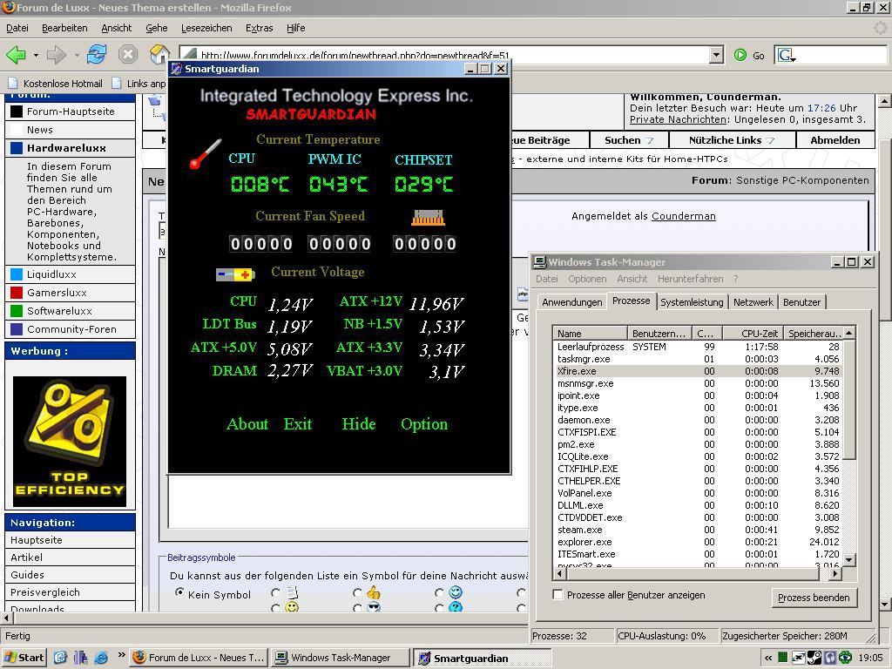The image size is (892, 669).
Task: Switch to Netzwerk tab in Task-Manager
Action: (x=753, y=302)
